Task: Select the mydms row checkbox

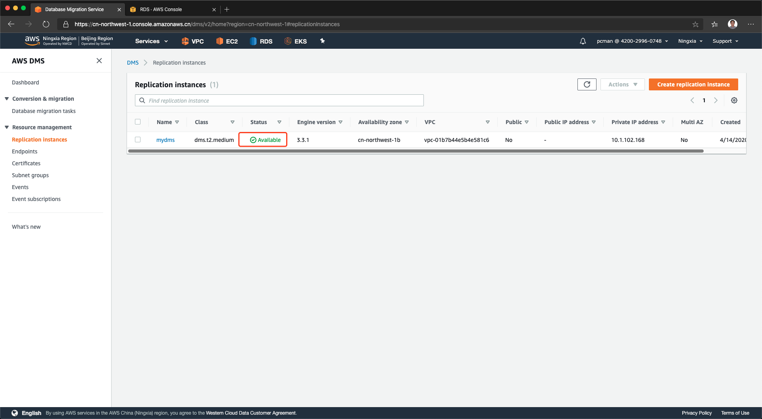Action: [138, 140]
